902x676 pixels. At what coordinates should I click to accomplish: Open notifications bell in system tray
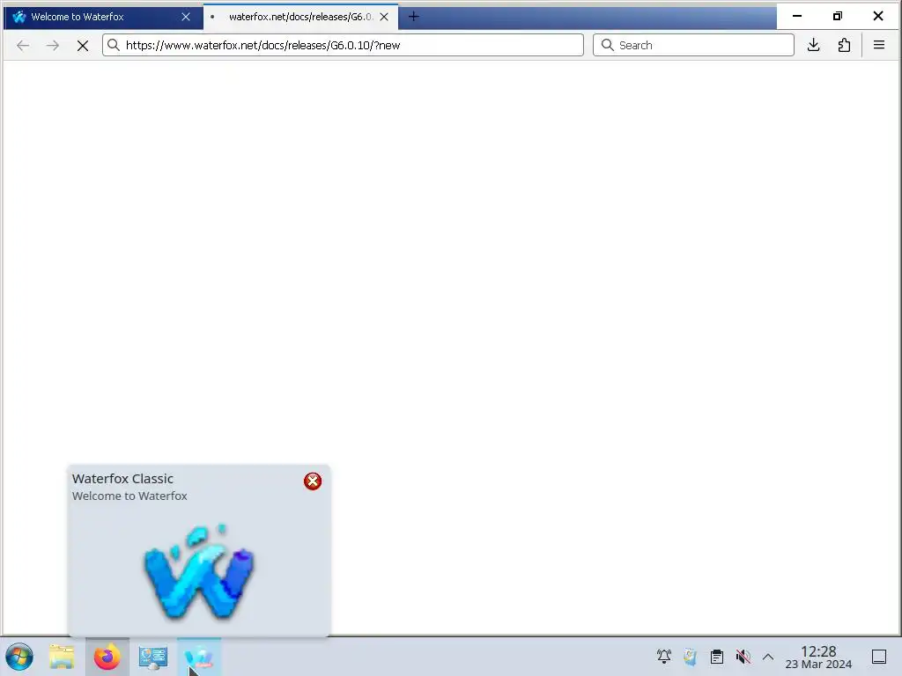tap(664, 657)
